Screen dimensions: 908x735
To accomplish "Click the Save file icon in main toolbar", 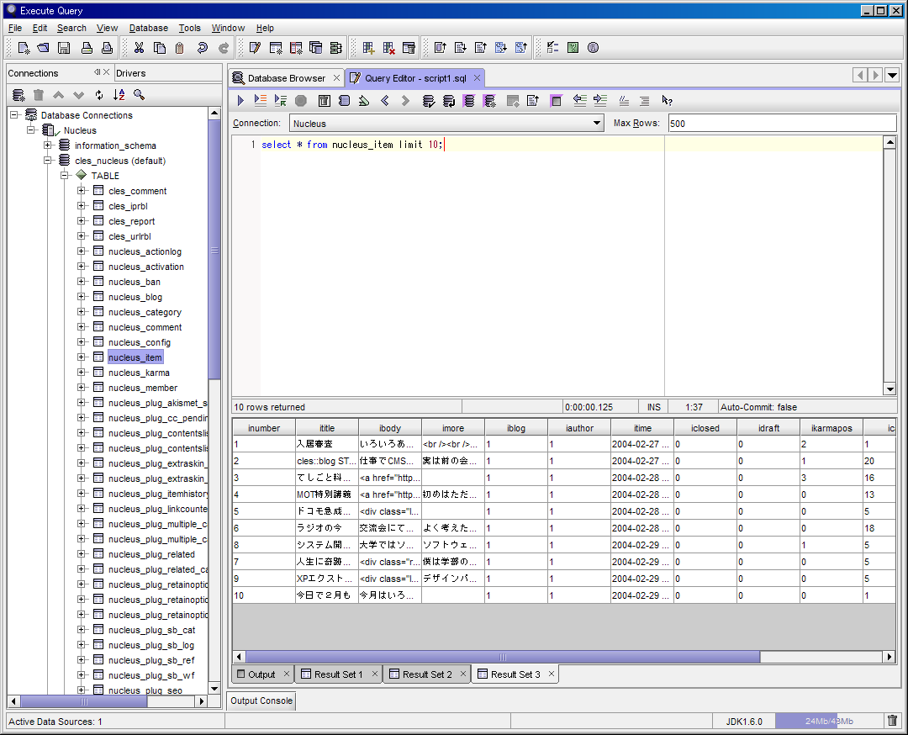I will [x=63, y=48].
